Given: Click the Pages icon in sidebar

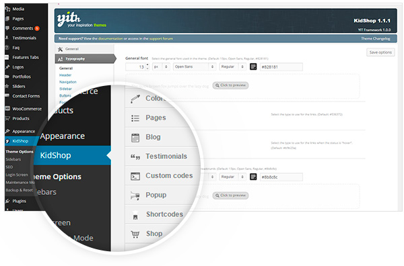Looking at the screenshot, I should coord(7,19).
